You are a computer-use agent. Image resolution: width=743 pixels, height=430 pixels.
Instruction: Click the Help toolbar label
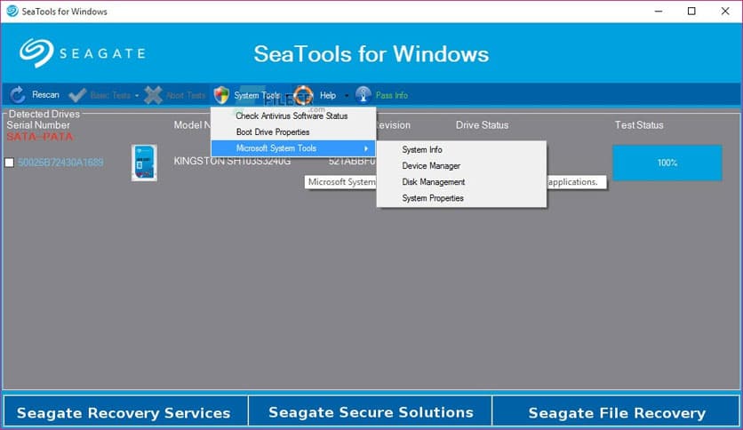[327, 95]
